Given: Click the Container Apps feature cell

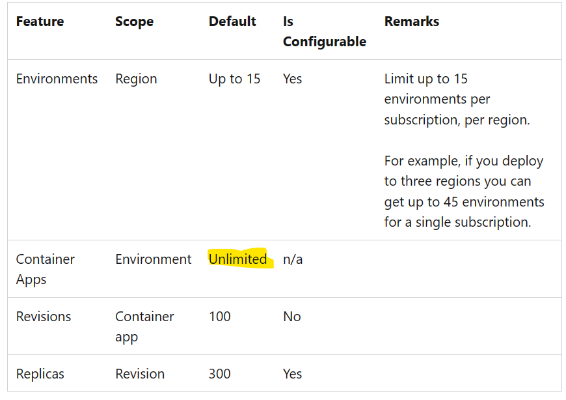Looking at the screenshot, I should click(x=45, y=269).
